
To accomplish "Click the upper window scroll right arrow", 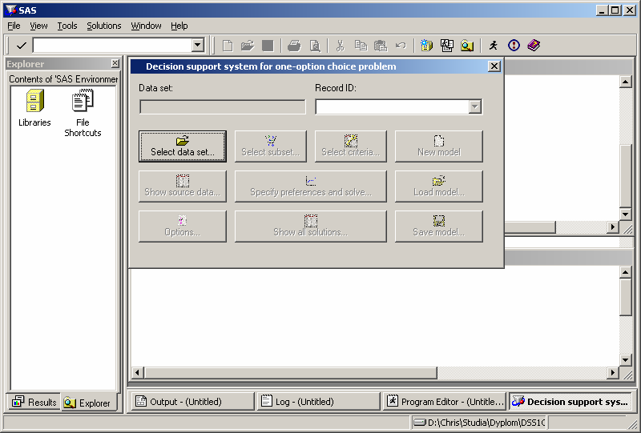I will coord(612,227).
